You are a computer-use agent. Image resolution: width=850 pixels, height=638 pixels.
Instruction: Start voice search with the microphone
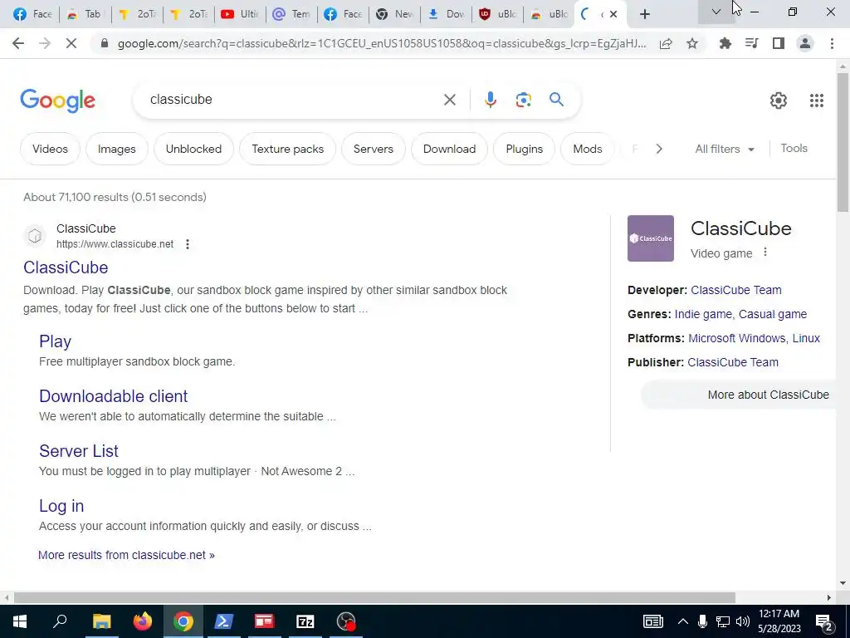click(490, 100)
